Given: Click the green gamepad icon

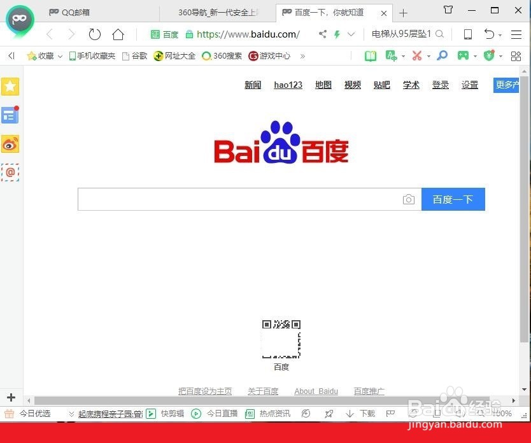Looking at the screenshot, I should pos(463,56).
